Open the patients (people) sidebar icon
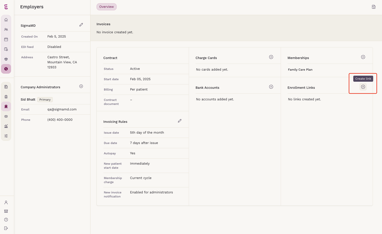The width and height of the screenshot is (382, 234). [6, 30]
